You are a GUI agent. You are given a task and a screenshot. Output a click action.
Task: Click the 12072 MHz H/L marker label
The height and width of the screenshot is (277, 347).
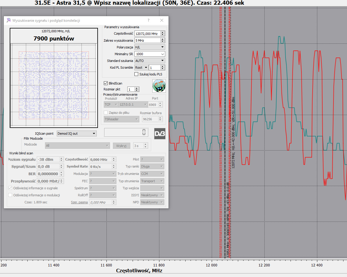[x=233, y=133]
